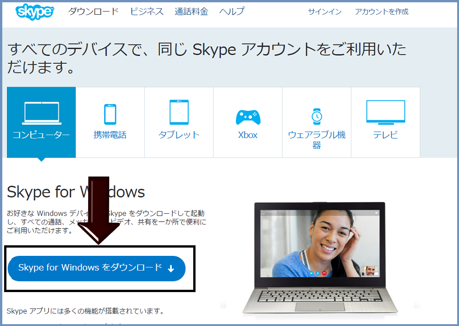Select the ウェアラブル機器 watch icon
Viewport: 459px width, 326px height.
point(317,116)
